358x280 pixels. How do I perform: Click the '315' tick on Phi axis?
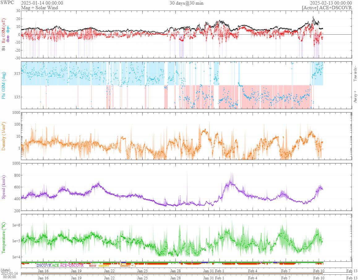17,73
